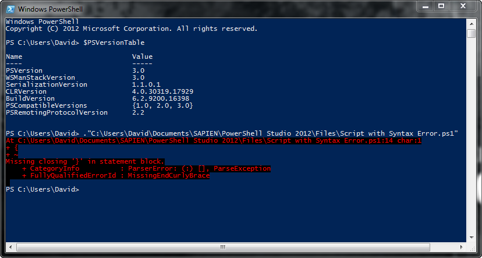Viewport: 482px width, 258px height.
Task: Click the vertical scrollbar up arrow
Action: pyautogui.click(x=472, y=23)
